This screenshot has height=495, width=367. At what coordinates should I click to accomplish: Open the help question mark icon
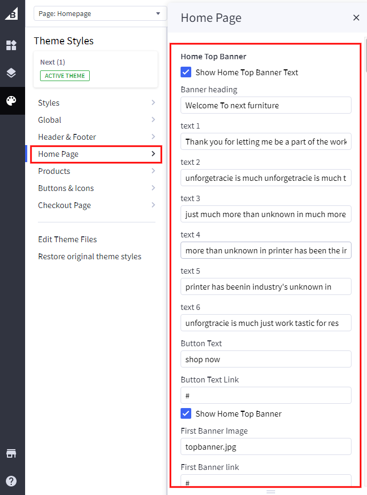[x=11, y=481]
